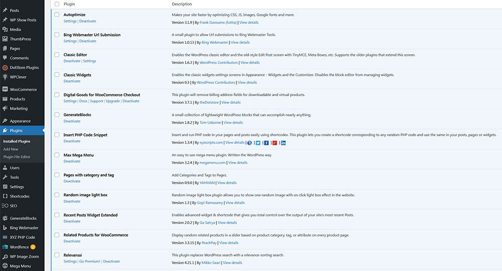Click the Tools wrench icon
The width and height of the screenshot is (502, 271).
[5, 177]
